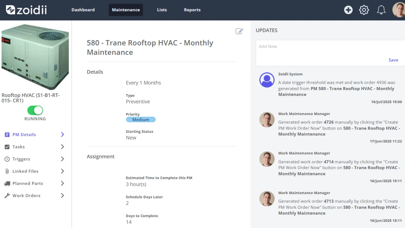Click the PM title heading
Image resolution: width=405 pixels, height=228 pixels.
[150, 47]
